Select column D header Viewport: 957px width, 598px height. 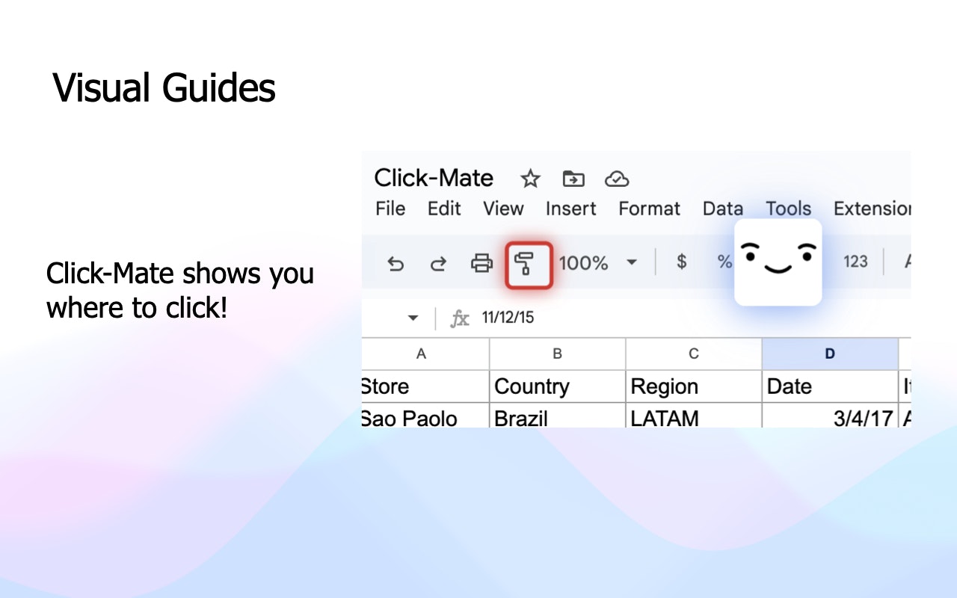(830, 354)
